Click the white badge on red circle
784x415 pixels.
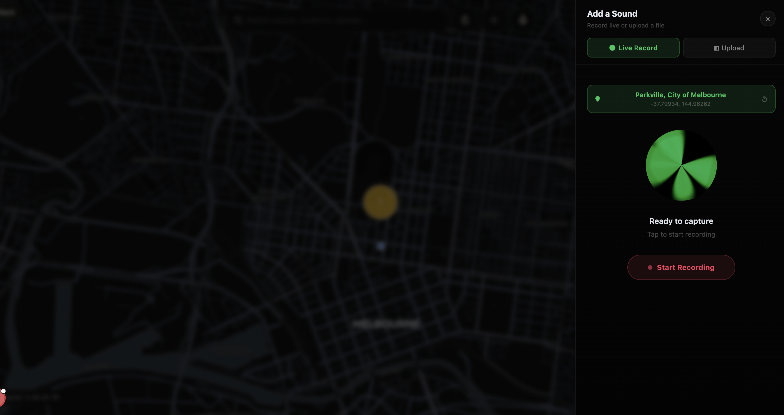click(3, 391)
